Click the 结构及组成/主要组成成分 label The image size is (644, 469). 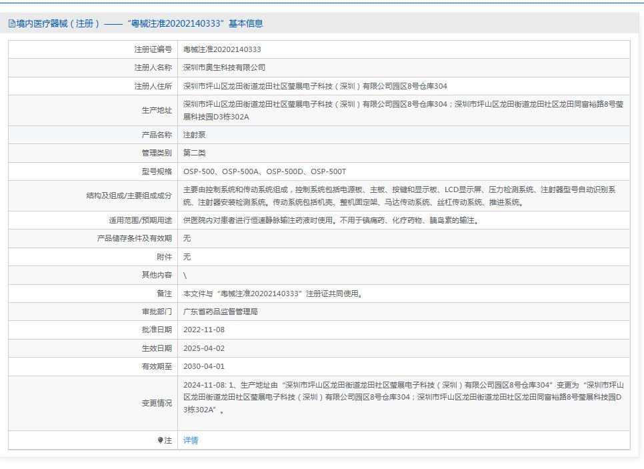[129, 195]
